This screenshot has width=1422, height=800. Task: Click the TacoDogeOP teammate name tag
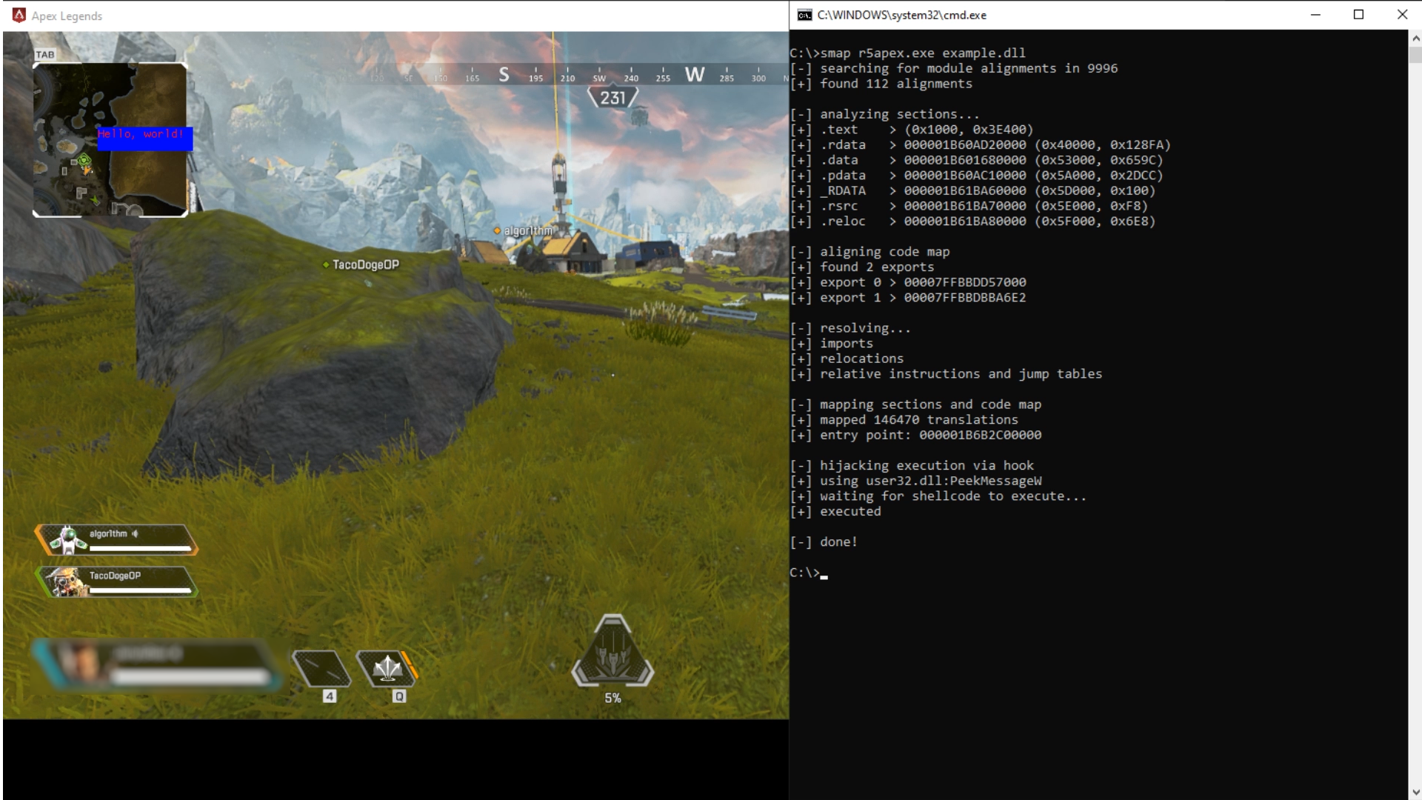coord(365,264)
